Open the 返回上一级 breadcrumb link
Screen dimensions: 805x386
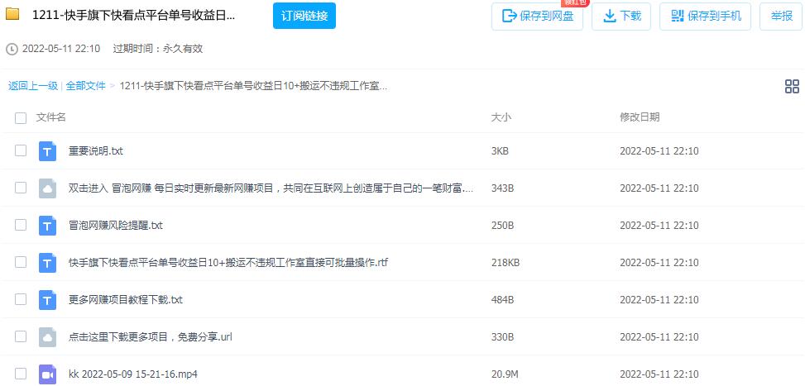point(33,86)
